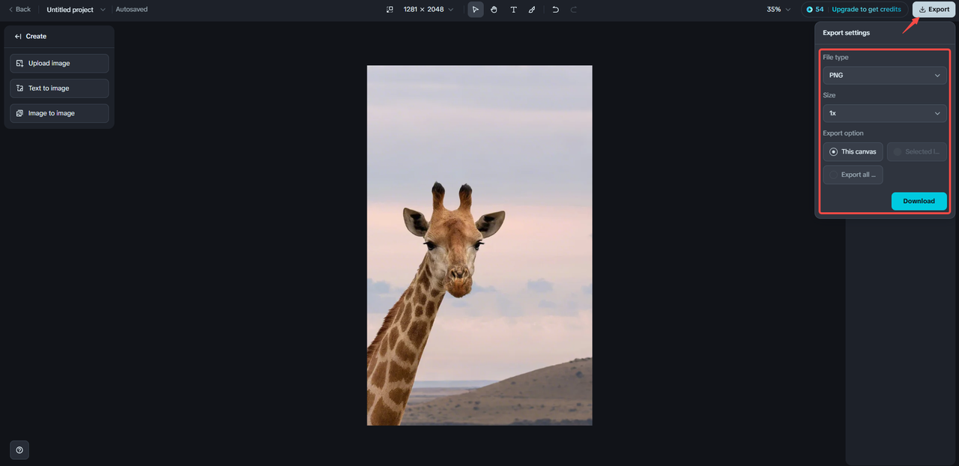Select the Text tool

click(x=513, y=10)
